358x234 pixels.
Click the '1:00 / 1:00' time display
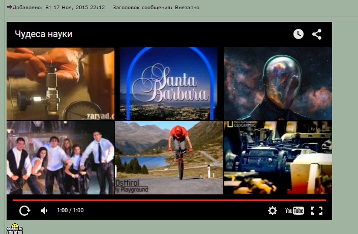pyautogui.click(x=70, y=210)
